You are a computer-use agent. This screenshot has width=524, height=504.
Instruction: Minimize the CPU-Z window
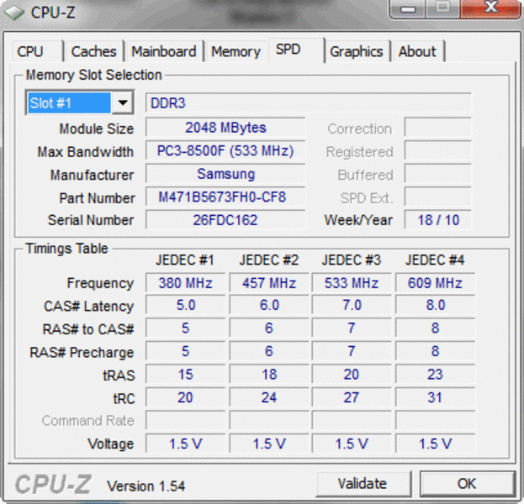click(408, 8)
